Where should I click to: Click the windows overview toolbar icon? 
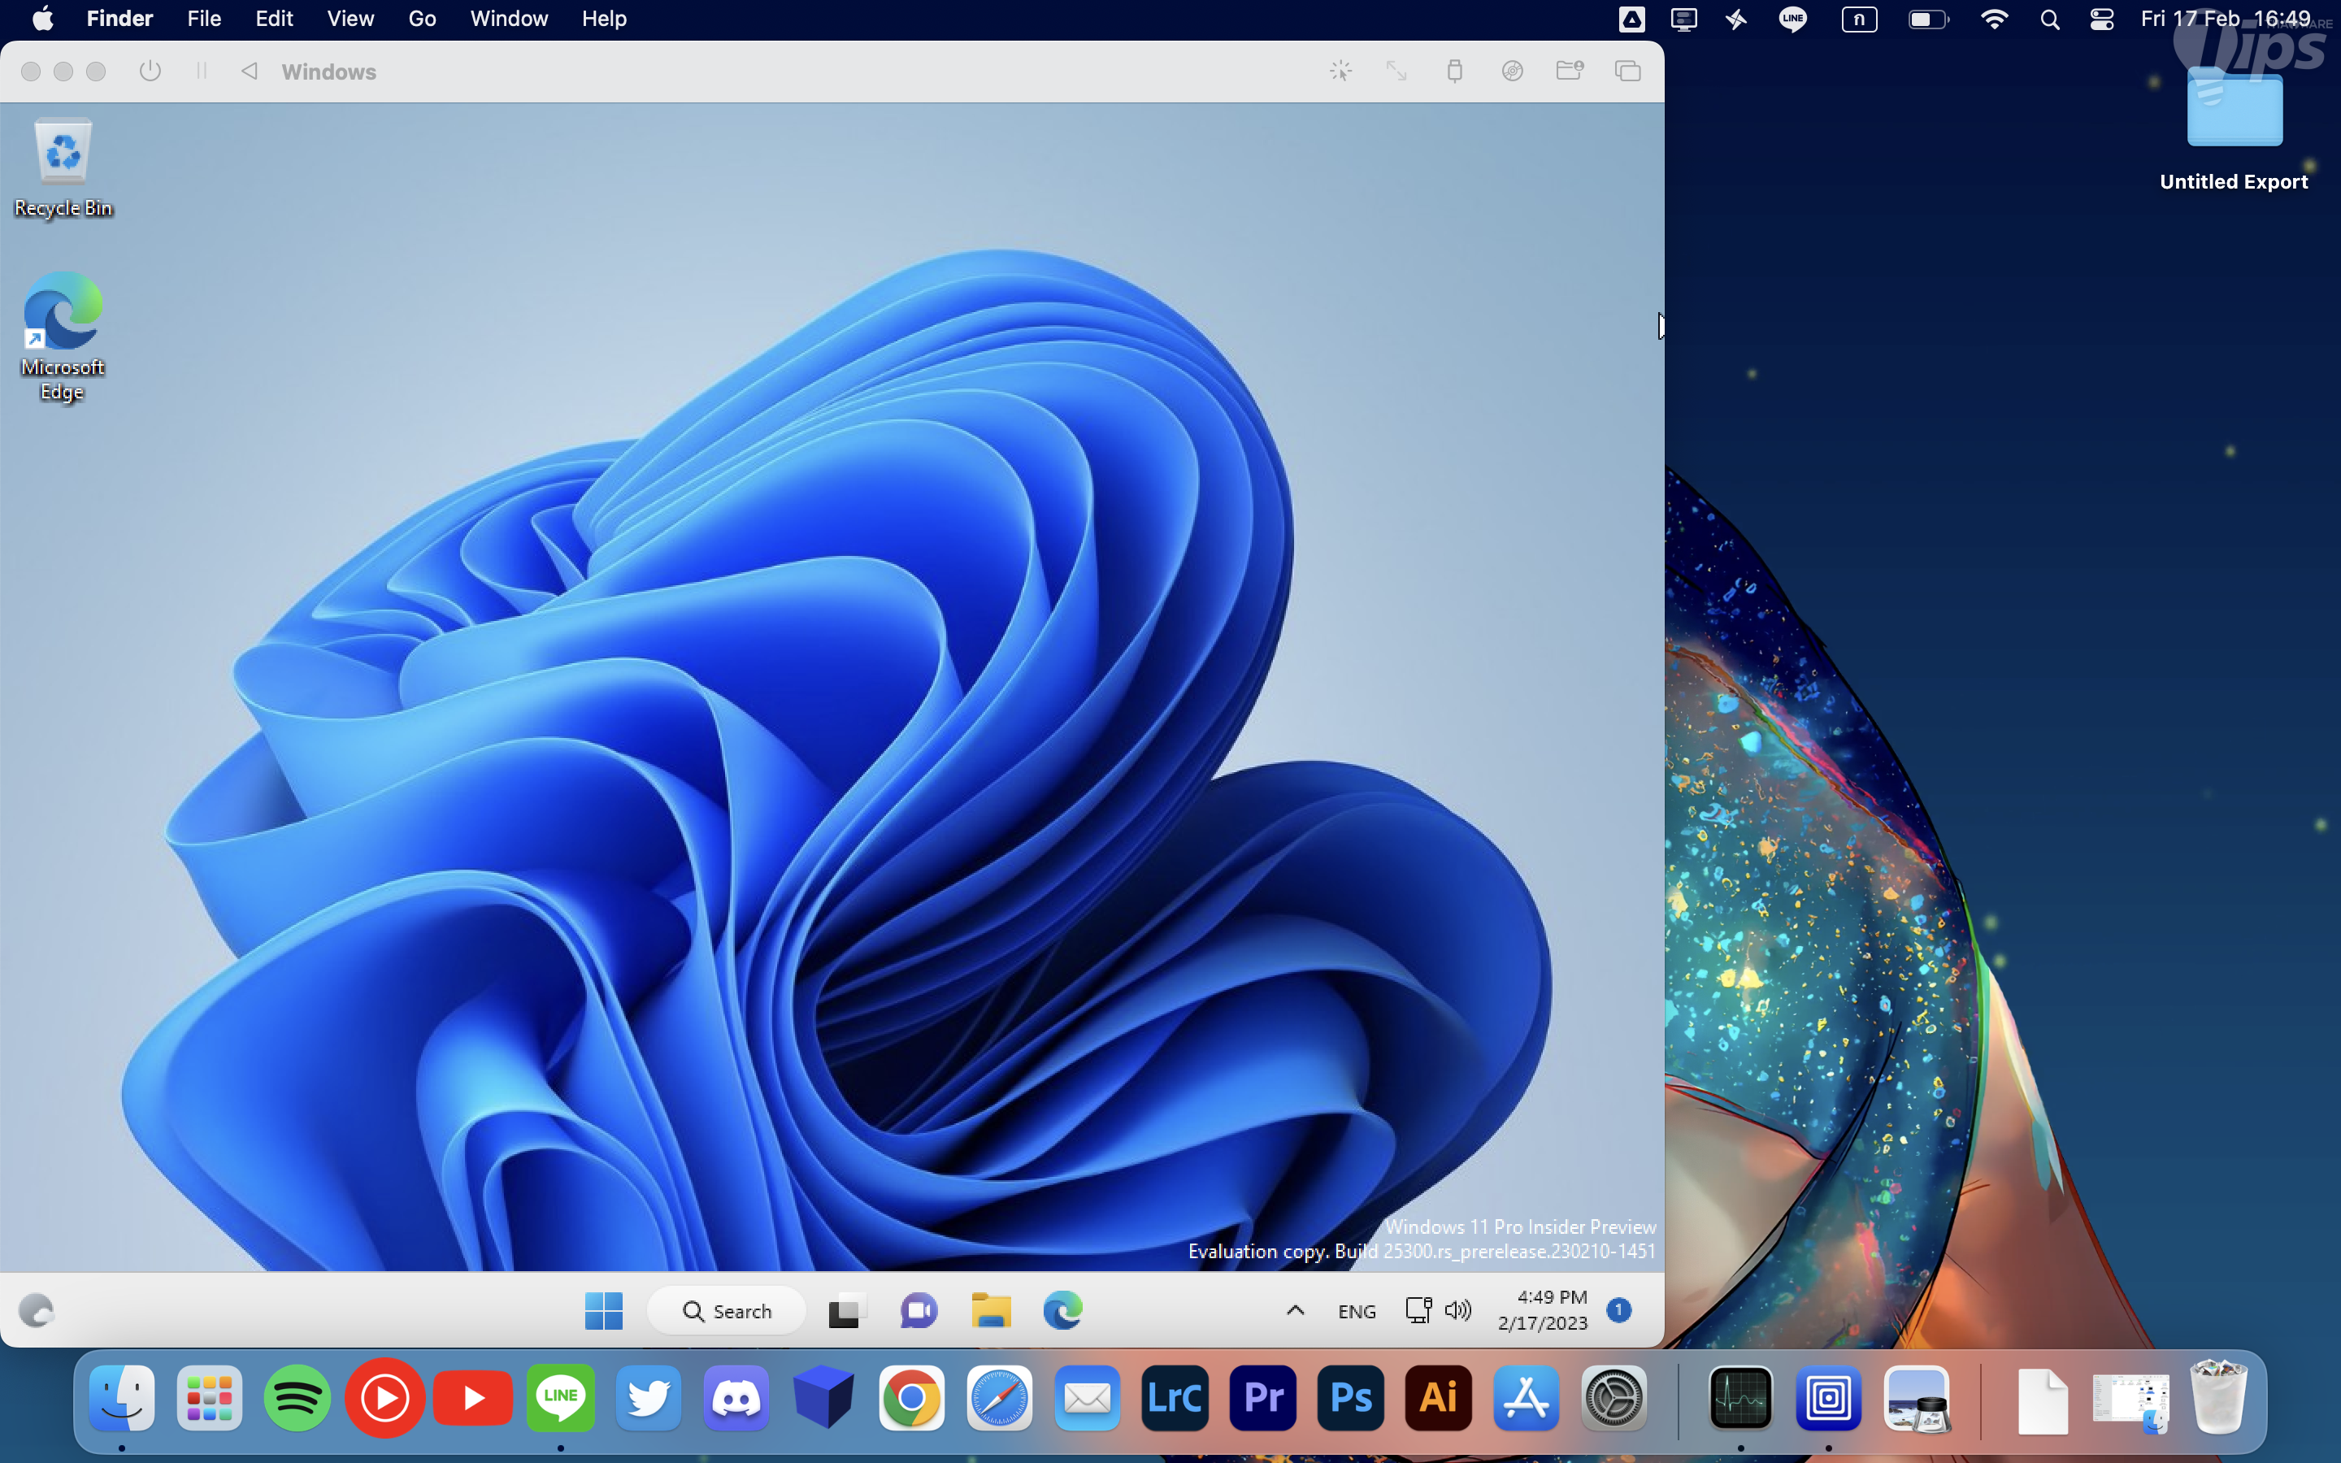[1627, 72]
